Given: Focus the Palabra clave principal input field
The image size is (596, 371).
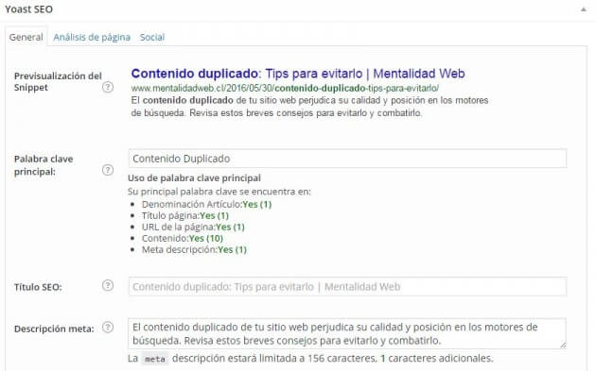Looking at the screenshot, I should click(347, 159).
